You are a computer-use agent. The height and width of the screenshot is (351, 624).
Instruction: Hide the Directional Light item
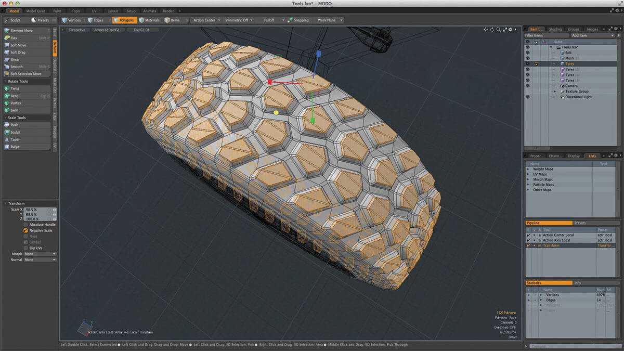528,97
